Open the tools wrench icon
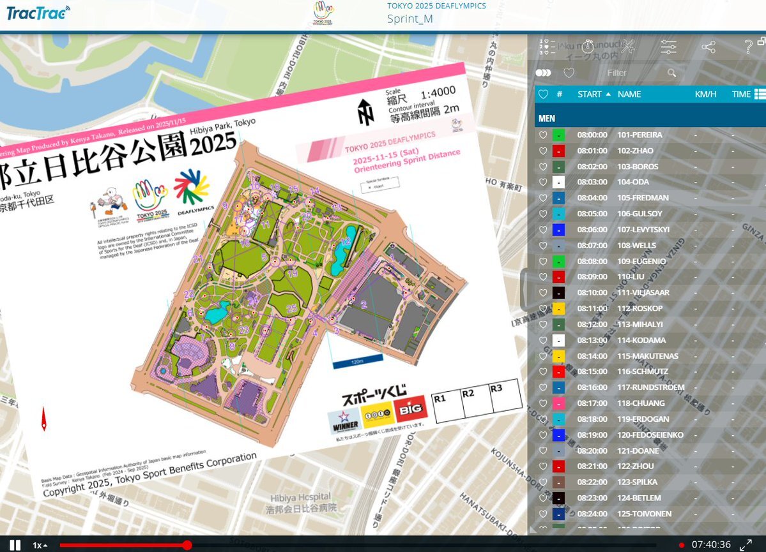 tap(627, 47)
